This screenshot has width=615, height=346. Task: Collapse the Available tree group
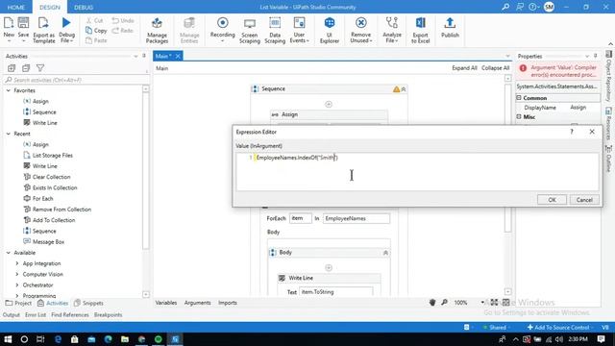coord(9,253)
